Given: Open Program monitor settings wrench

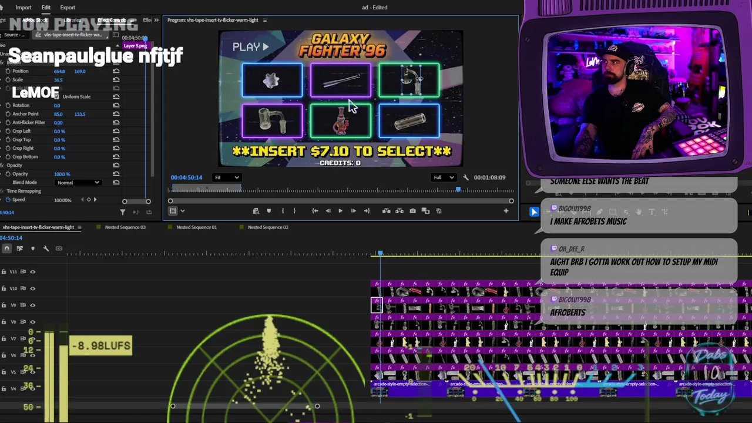Looking at the screenshot, I should pyautogui.click(x=466, y=177).
